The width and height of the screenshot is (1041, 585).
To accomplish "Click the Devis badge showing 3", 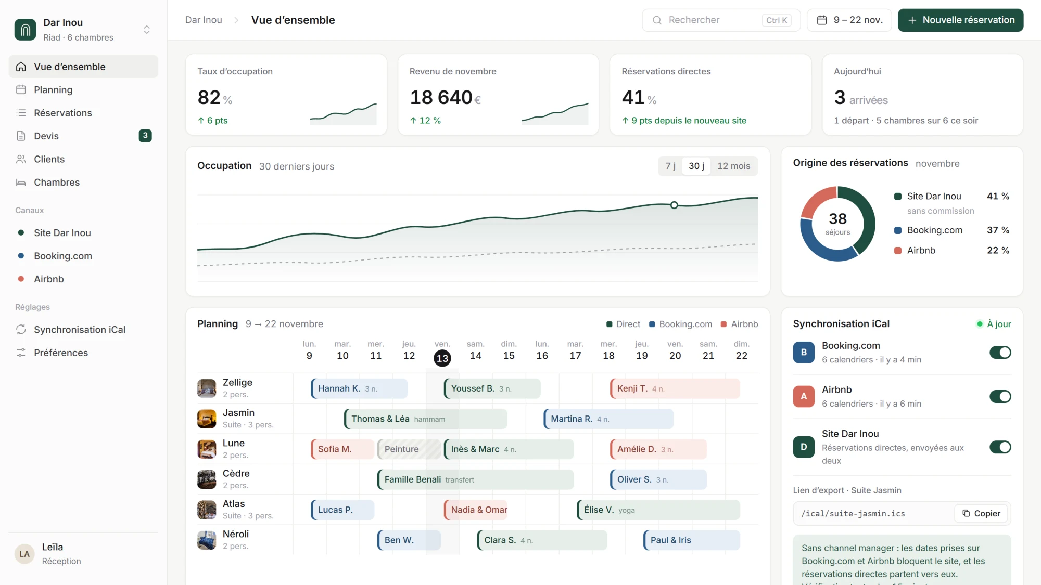I will (145, 136).
